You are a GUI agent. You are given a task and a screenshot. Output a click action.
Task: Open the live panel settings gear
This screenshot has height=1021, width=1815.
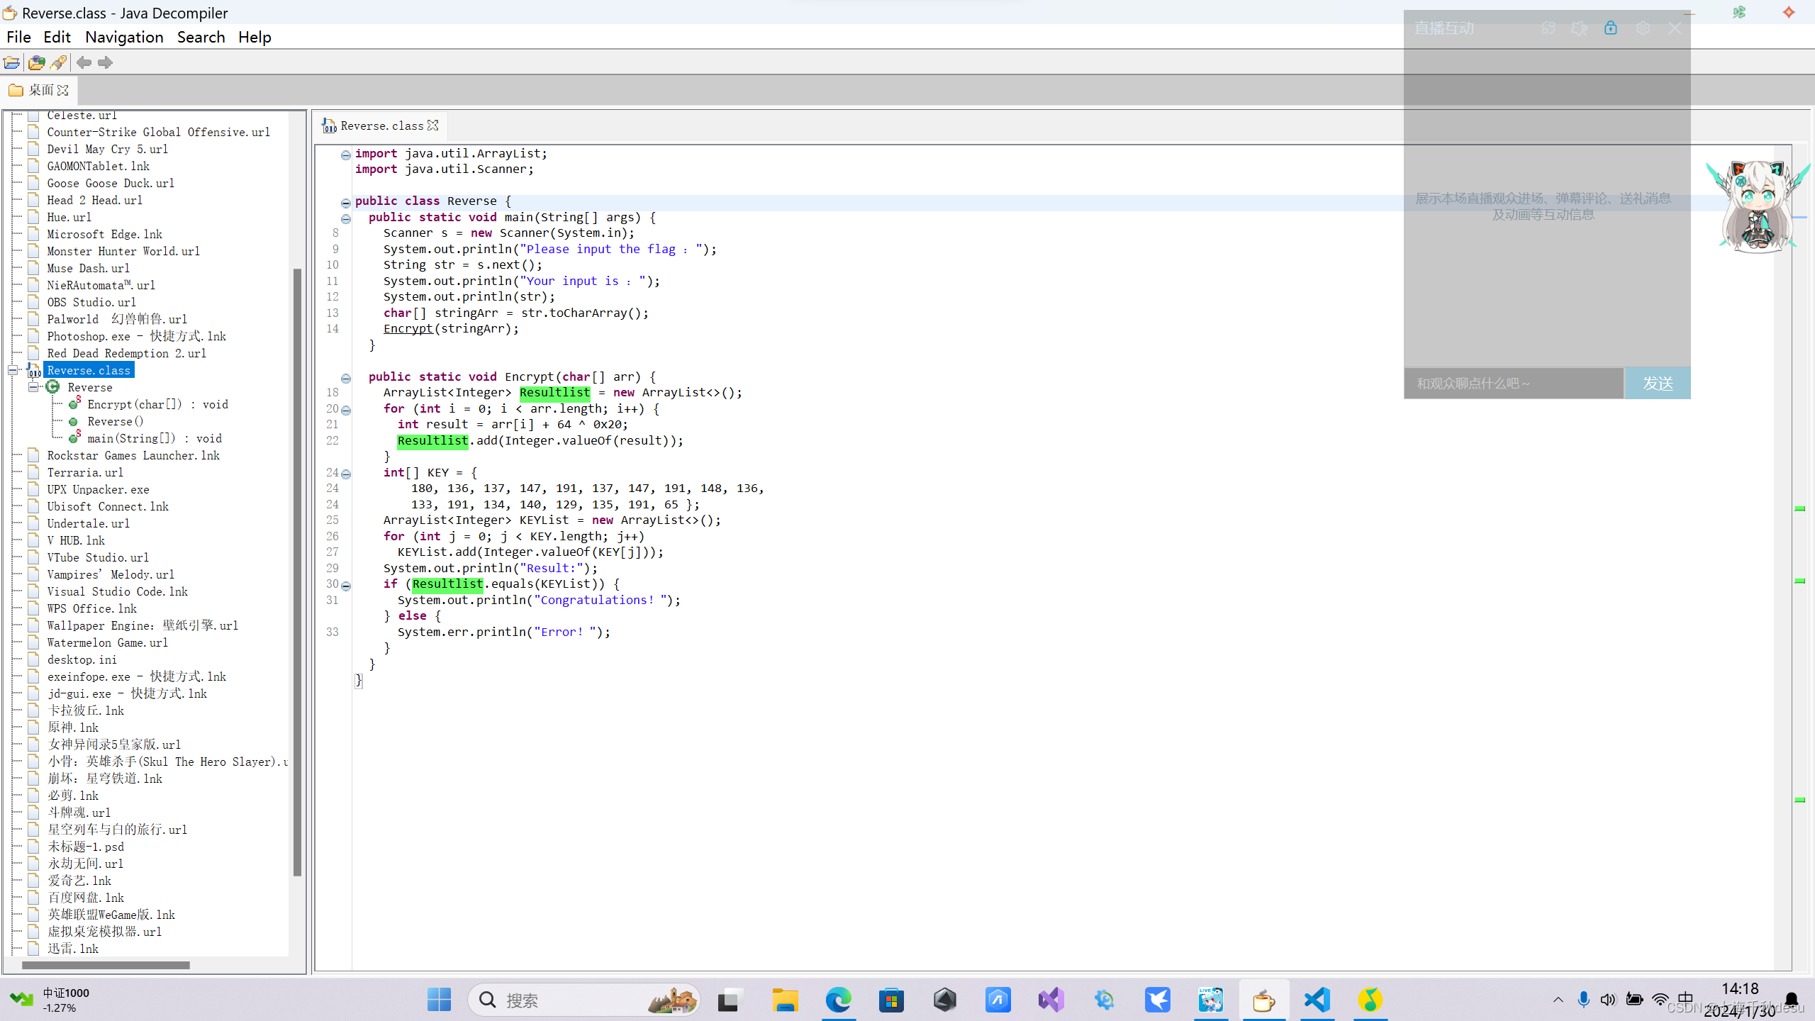pos(1643,28)
